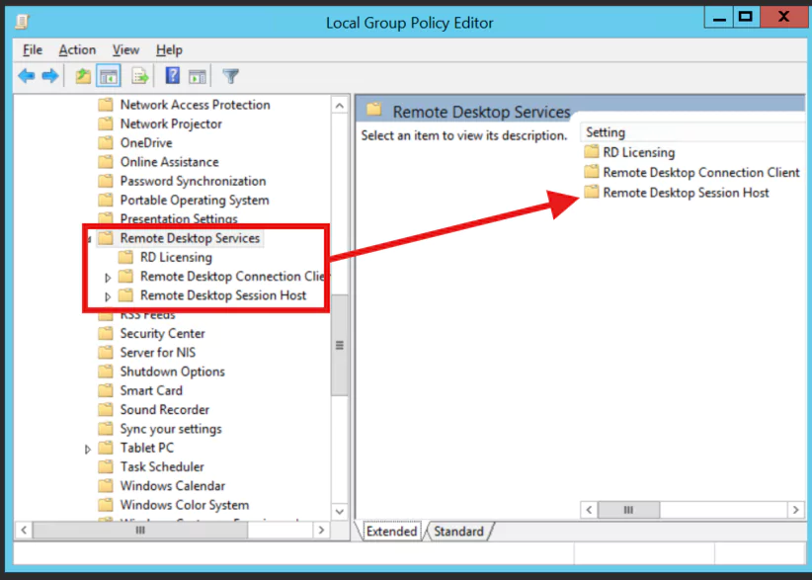The width and height of the screenshot is (812, 580).
Task: Open the View menu
Action: (x=125, y=50)
